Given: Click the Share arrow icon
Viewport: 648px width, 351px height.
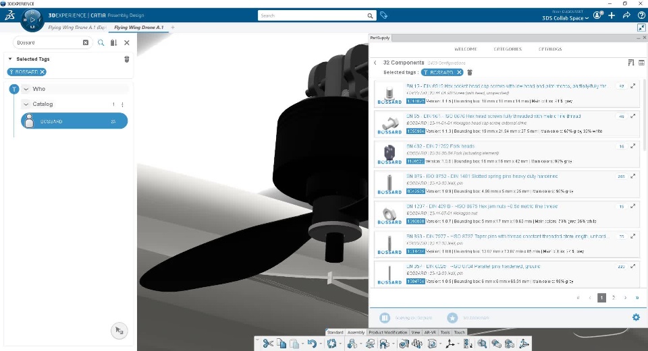Looking at the screenshot, I should 626,15.
